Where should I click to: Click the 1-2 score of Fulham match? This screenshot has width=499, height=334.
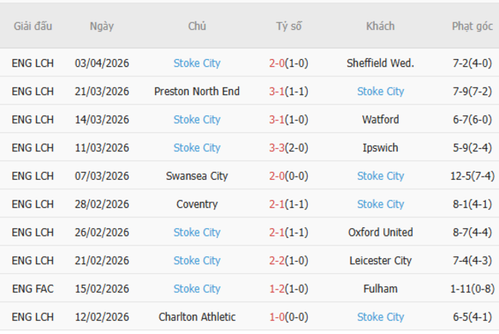click(x=289, y=289)
